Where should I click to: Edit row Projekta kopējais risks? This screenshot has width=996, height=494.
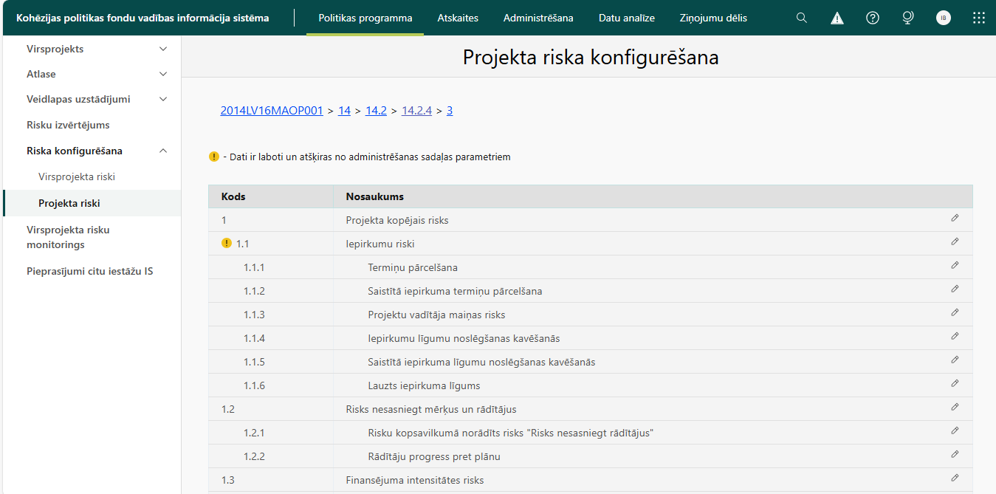(x=955, y=219)
